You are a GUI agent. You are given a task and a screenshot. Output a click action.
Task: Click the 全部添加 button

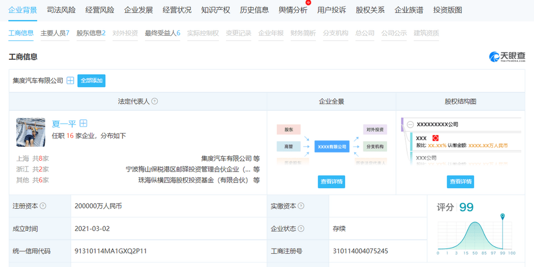click(91, 81)
